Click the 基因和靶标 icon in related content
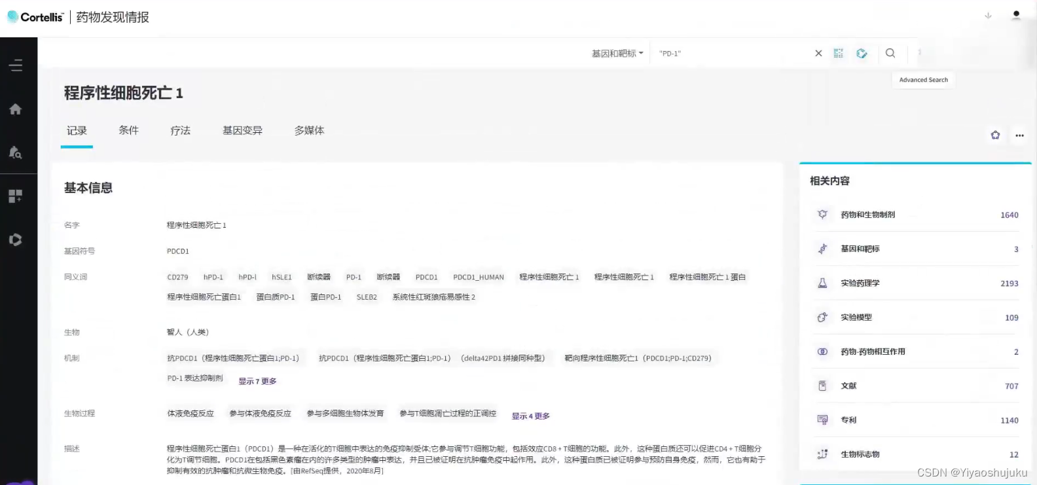 pyautogui.click(x=823, y=249)
